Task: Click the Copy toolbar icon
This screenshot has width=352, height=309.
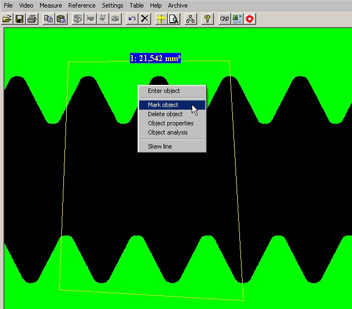Action: click(49, 19)
